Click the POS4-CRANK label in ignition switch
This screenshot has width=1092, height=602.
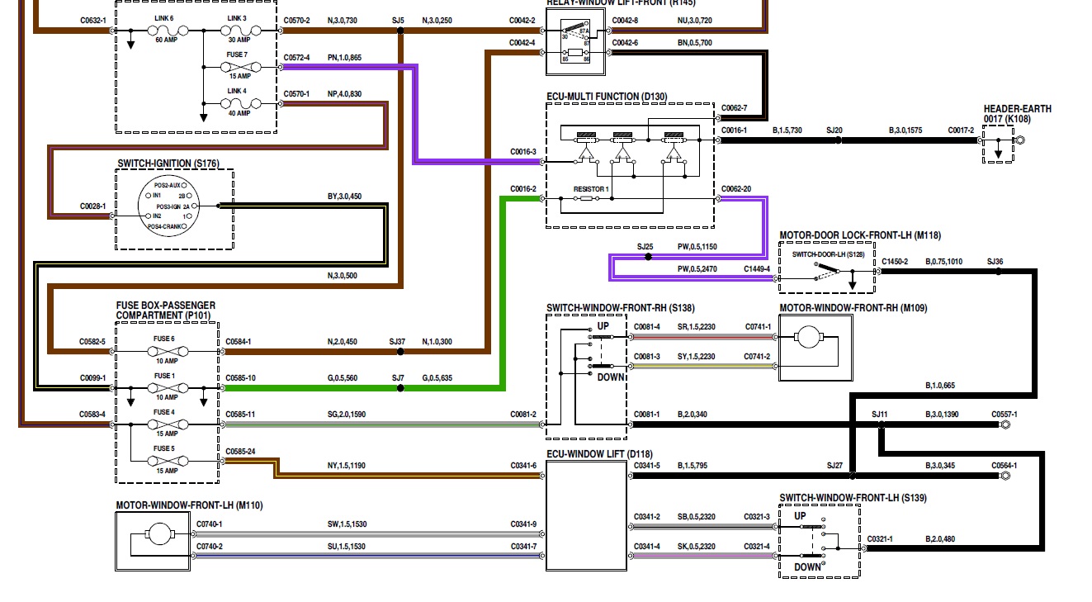point(166,226)
